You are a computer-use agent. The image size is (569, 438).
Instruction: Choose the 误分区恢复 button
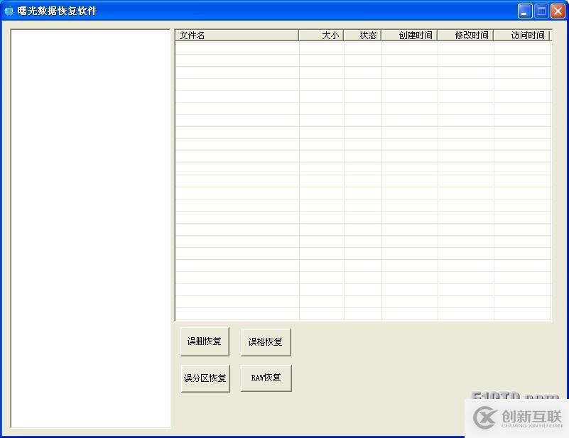(x=205, y=378)
